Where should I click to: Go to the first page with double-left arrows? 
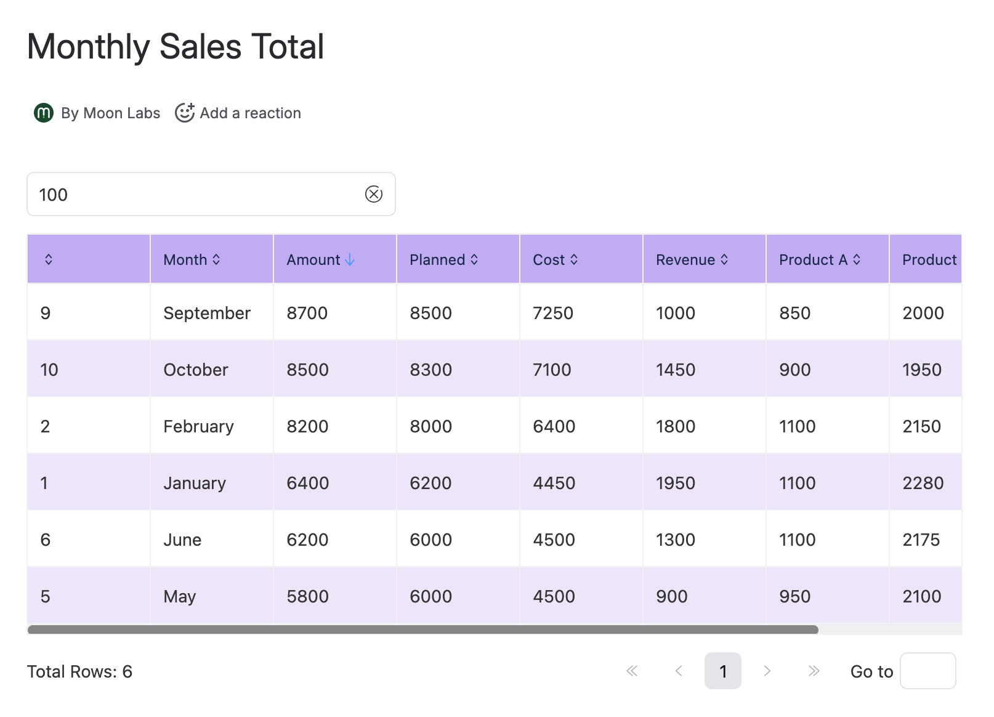tap(632, 671)
